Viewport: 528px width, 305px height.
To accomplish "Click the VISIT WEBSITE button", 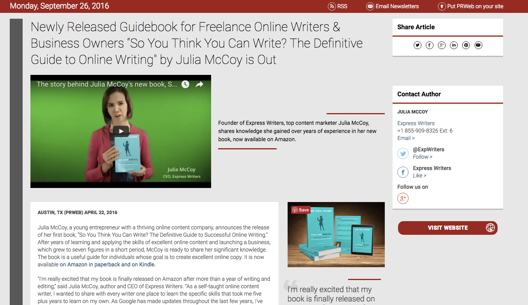I will (448, 228).
